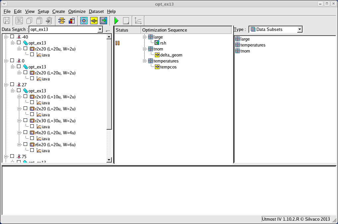Viewport: 338px width, 224px height.
Task: Click the Cut scissors toolbar icon
Action: [19, 21]
